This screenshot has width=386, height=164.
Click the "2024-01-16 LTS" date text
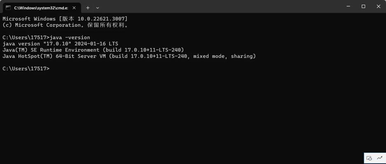[96, 44]
